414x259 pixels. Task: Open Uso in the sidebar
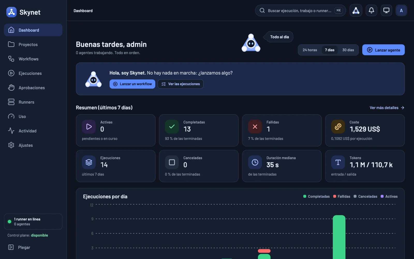click(33, 116)
